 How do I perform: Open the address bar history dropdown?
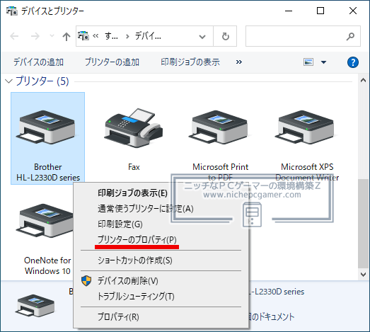pos(202,37)
